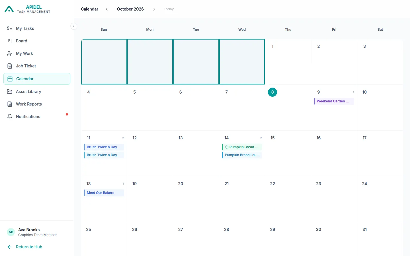Open Job Ticket page
Viewport: 410px width, 256px height.
coord(37,66)
